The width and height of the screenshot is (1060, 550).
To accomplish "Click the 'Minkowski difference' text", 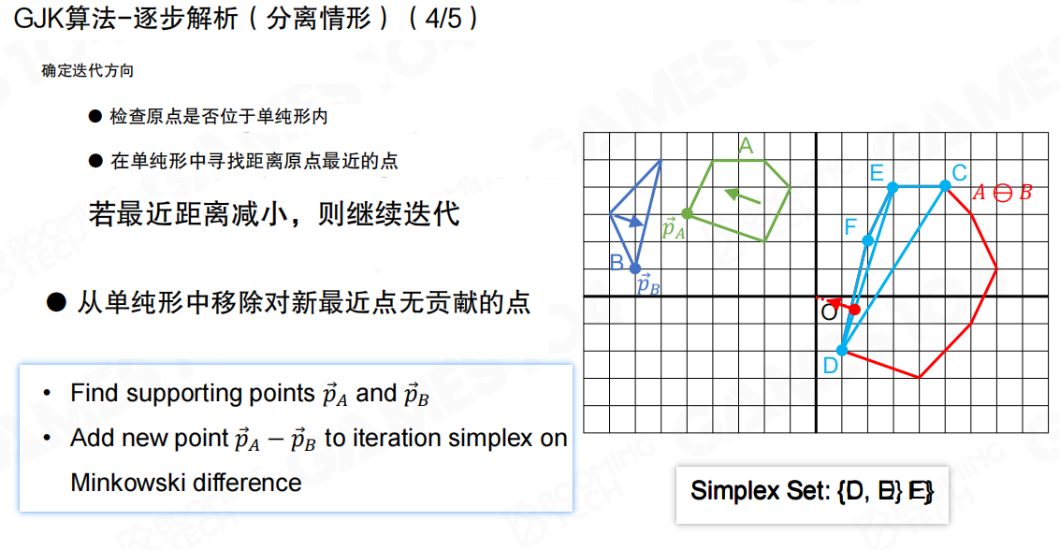I will coord(186,483).
